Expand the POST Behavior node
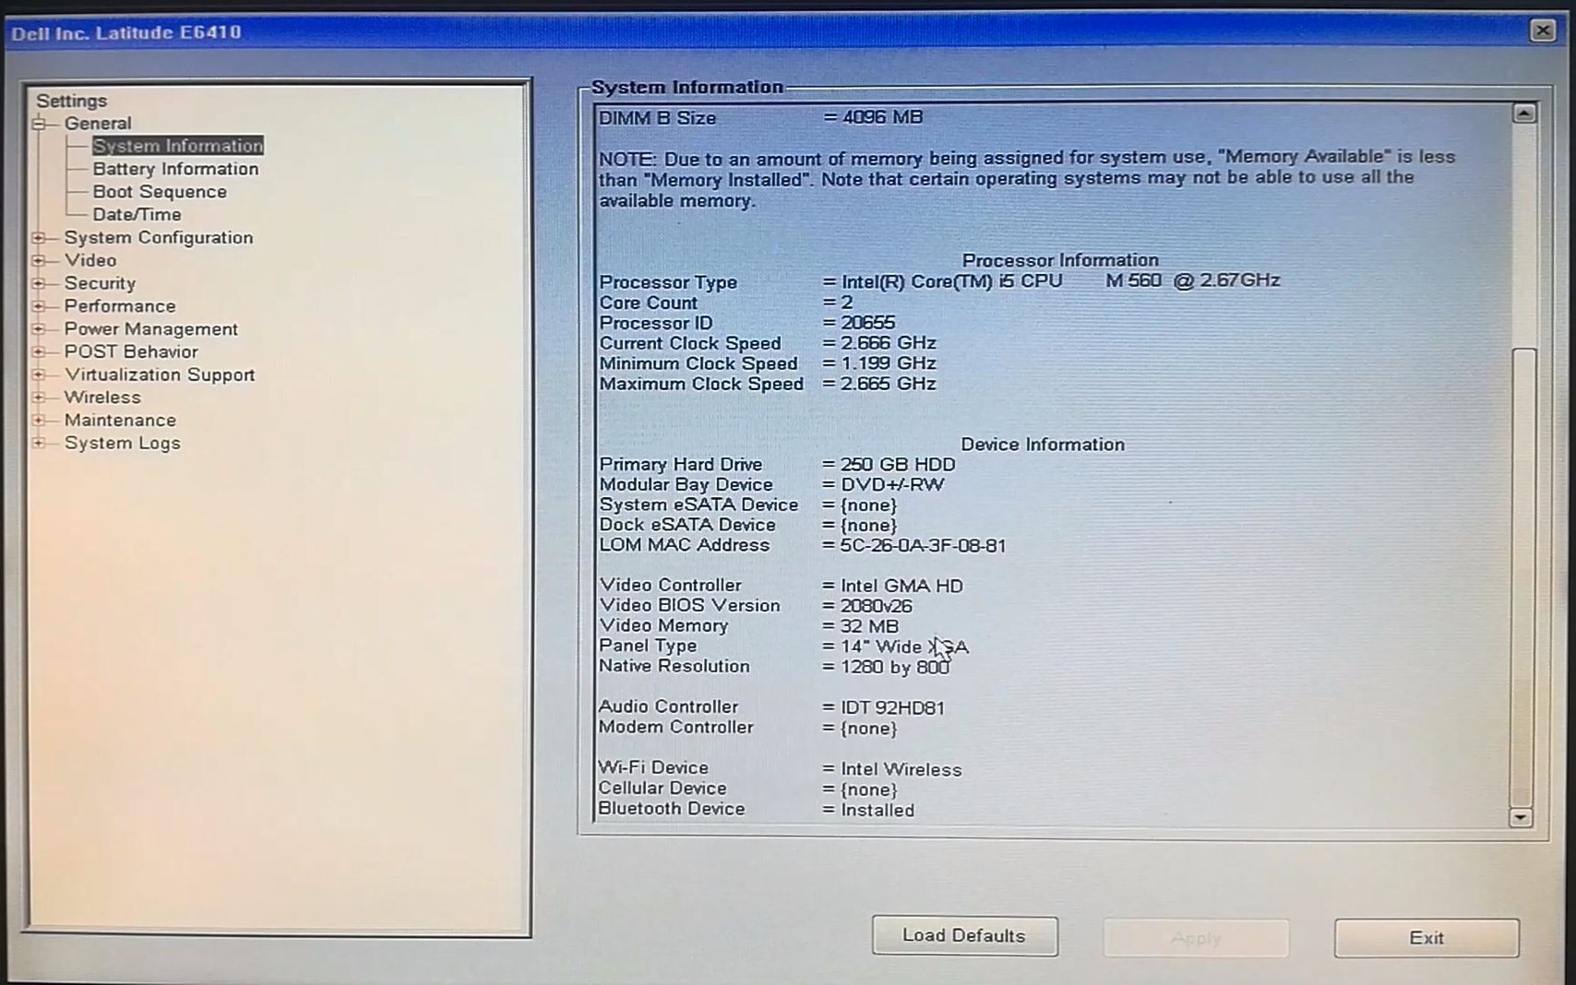This screenshot has height=985, width=1576. 39,352
